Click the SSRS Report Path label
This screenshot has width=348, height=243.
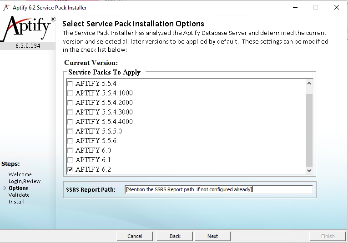coord(91,189)
